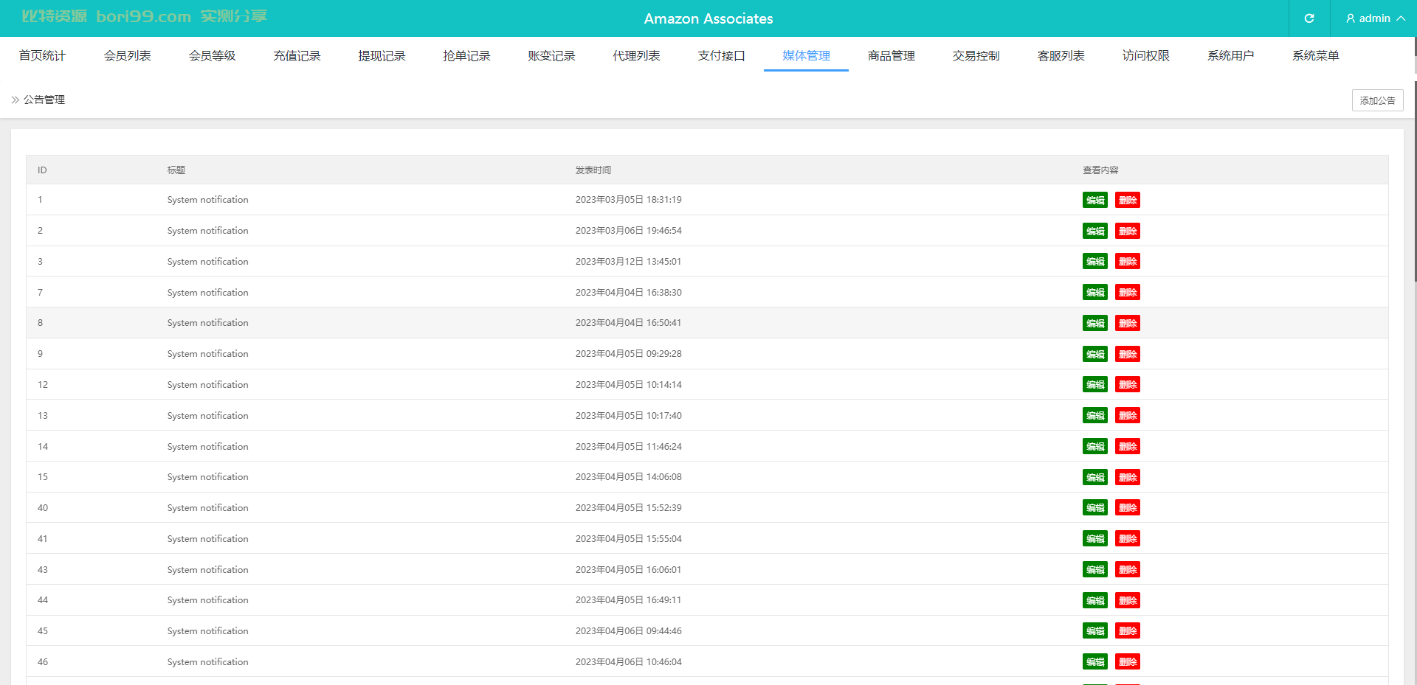Switch to 交易控制 tab
The width and height of the screenshot is (1417, 685).
[x=976, y=56]
